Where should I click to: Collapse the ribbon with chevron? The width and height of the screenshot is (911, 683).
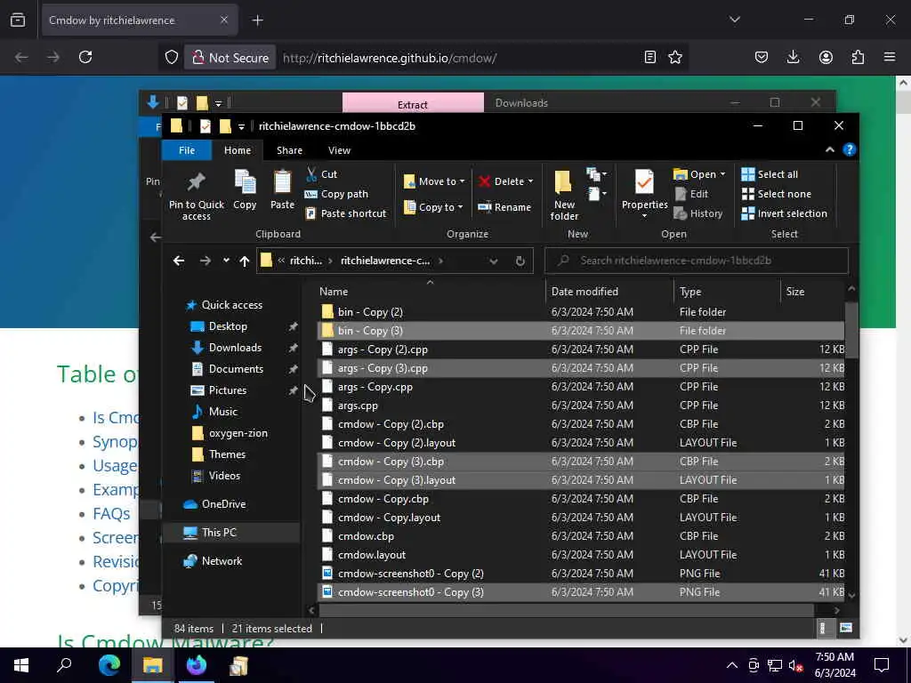tap(830, 149)
